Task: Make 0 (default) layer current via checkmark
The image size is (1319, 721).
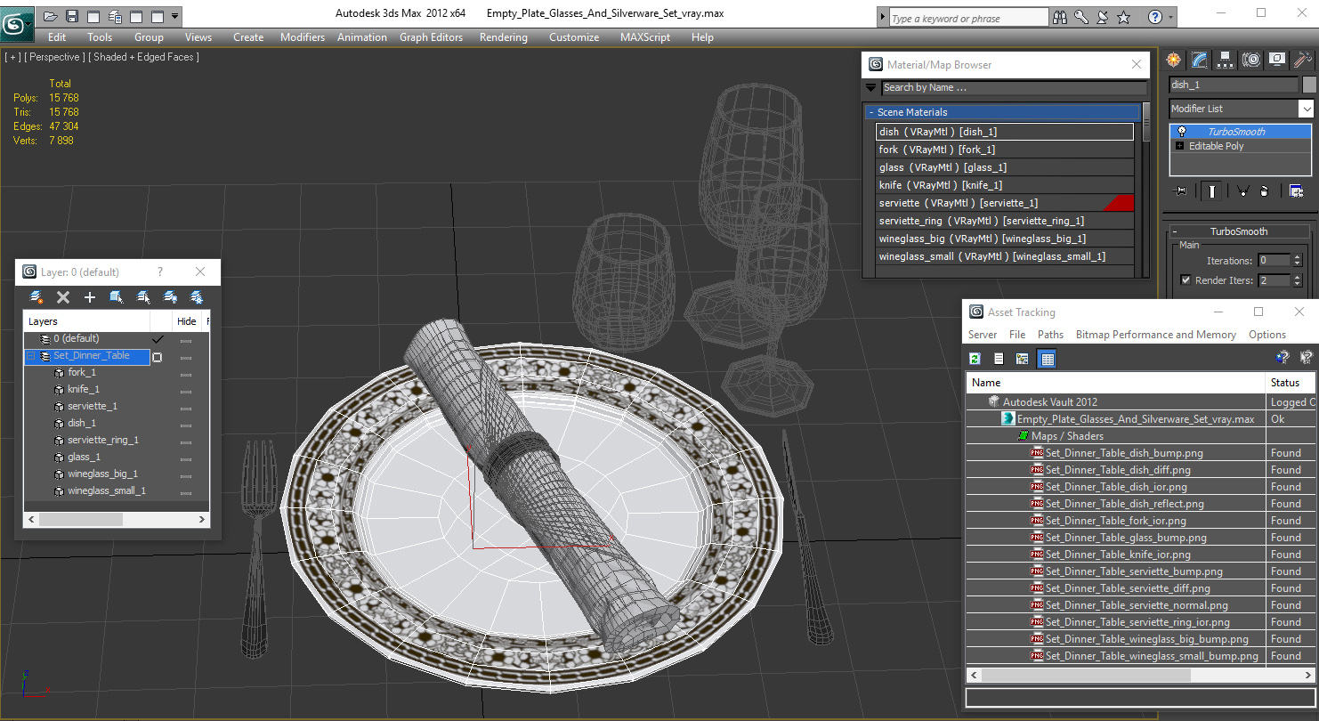Action: click(158, 339)
